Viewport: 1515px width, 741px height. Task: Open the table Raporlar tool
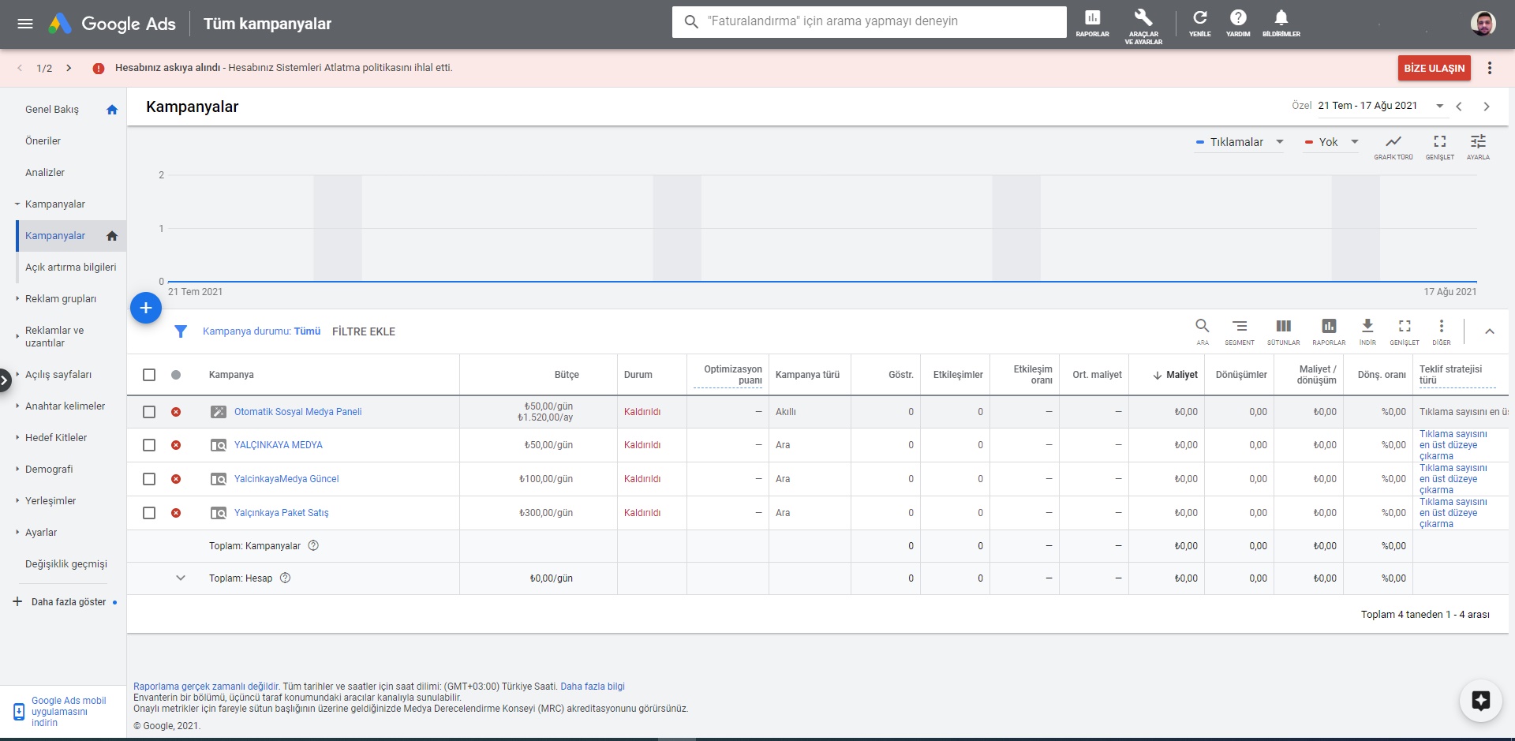click(x=1329, y=331)
